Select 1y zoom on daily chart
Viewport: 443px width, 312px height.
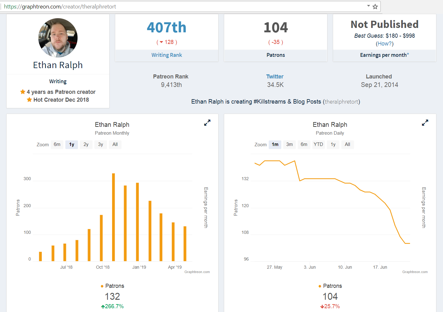click(x=333, y=144)
